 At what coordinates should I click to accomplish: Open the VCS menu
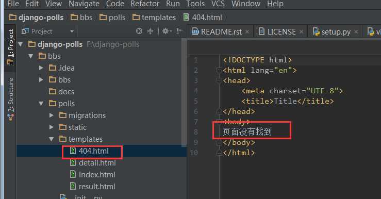(x=218, y=4)
